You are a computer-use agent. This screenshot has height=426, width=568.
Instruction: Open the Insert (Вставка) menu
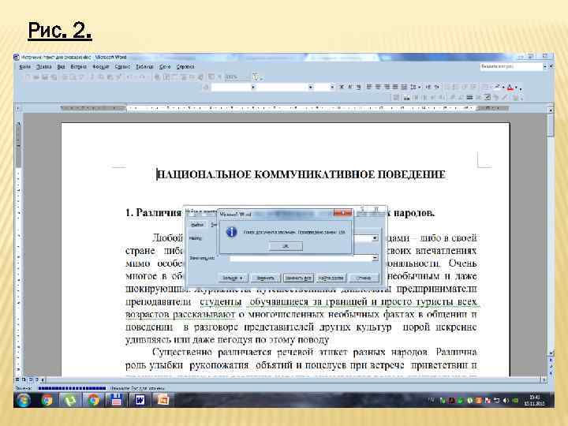78,66
